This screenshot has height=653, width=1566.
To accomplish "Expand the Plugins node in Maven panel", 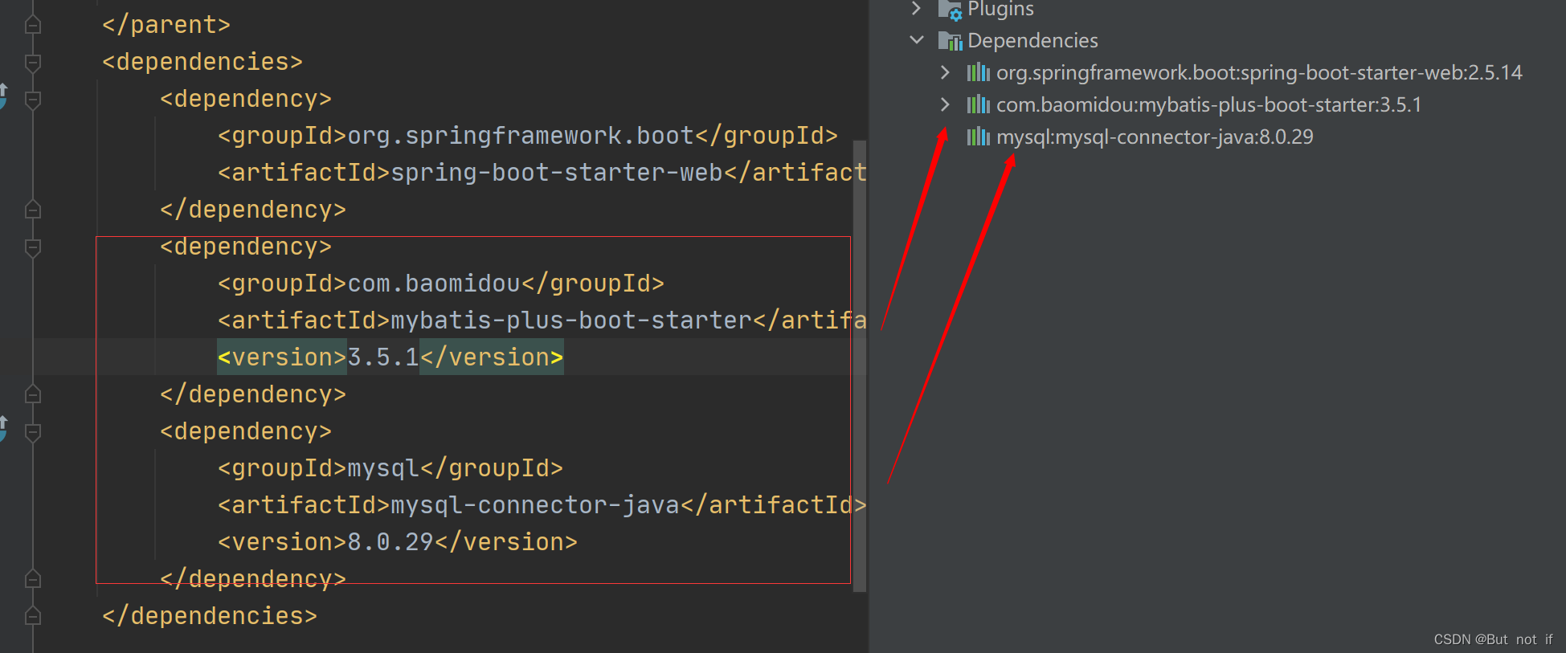I will click(916, 8).
